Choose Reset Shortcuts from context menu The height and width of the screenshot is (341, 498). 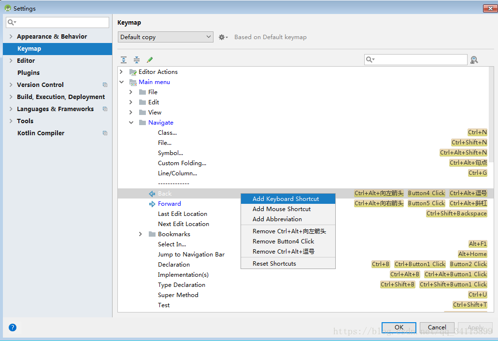coord(288,264)
